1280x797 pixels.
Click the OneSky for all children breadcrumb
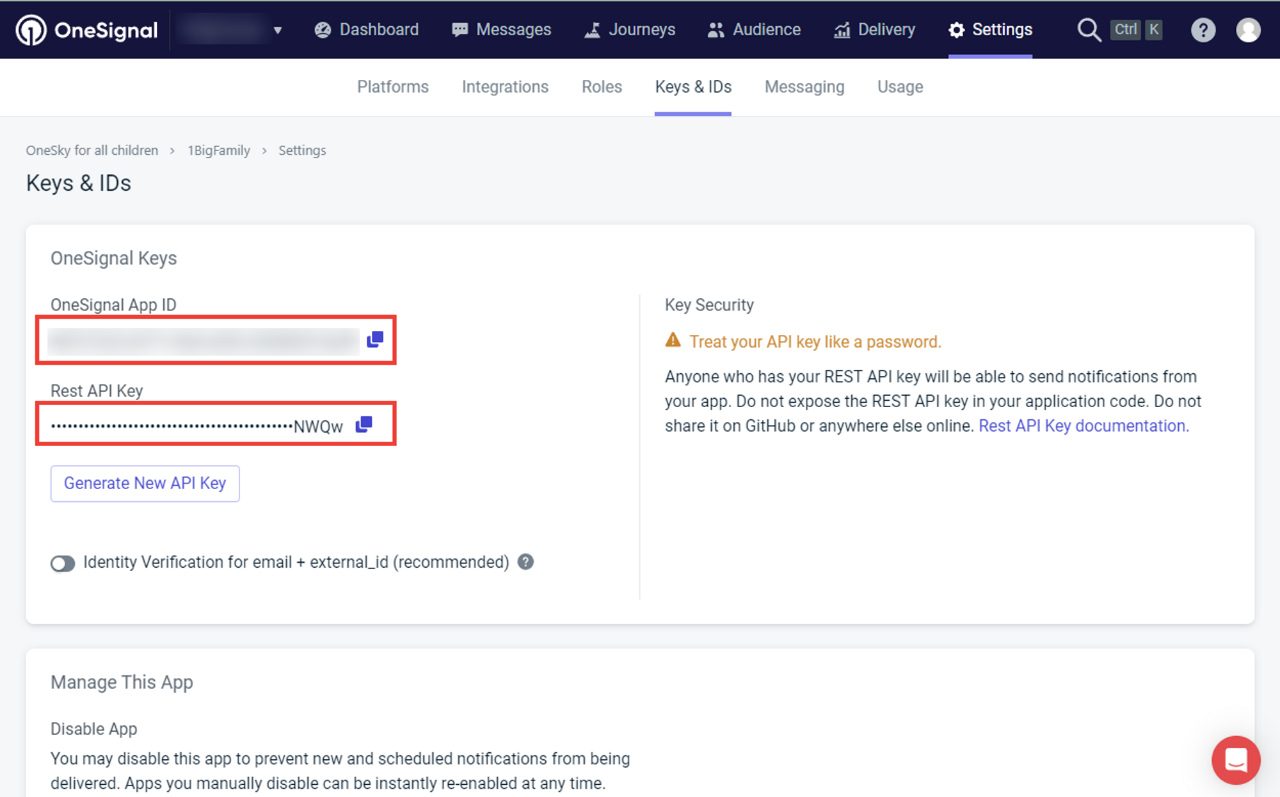coord(92,150)
